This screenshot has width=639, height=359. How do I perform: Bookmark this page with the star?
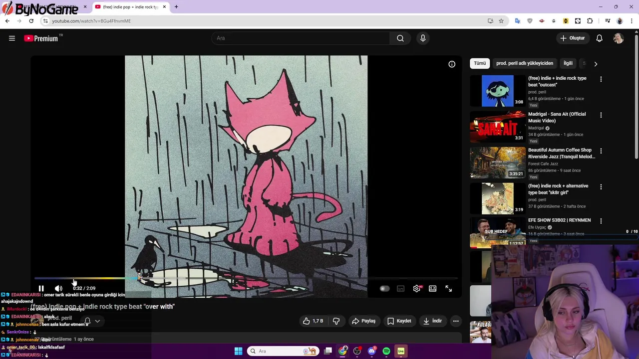pyautogui.click(x=501, y=21)
